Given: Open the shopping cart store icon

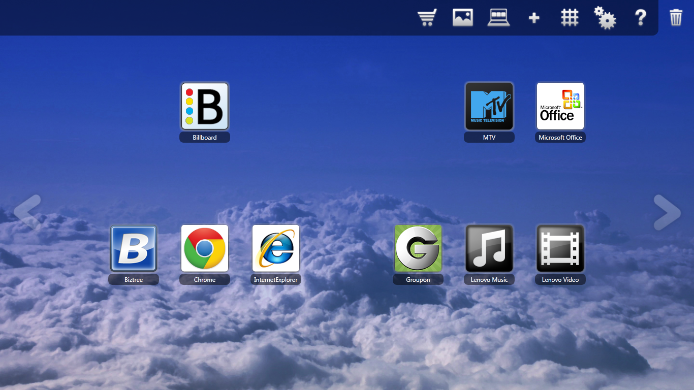Looking at the screenshot, I should pos(427,18).
